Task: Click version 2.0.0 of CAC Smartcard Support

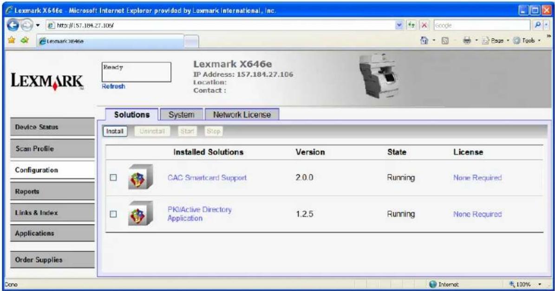Action: click(304, 178)
